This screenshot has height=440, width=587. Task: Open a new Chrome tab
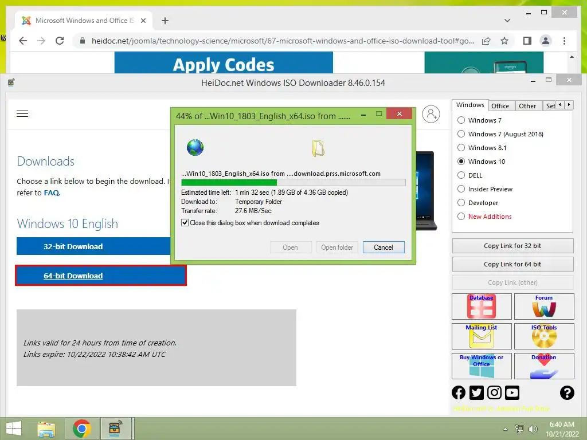coord(165,21)
